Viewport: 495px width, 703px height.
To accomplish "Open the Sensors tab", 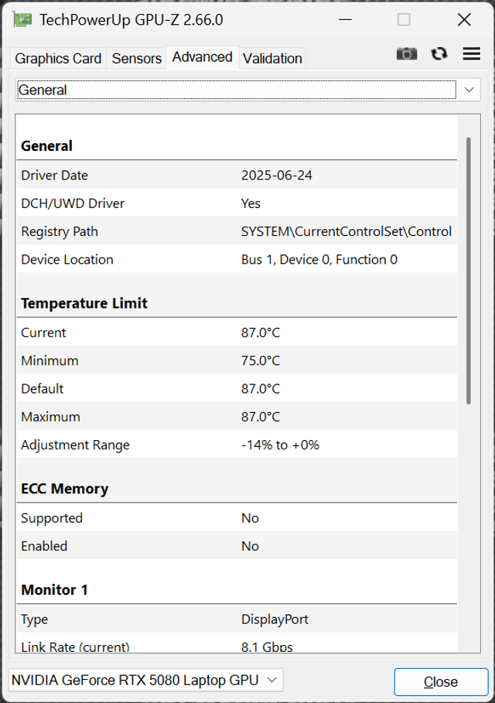I will point(137,58).
